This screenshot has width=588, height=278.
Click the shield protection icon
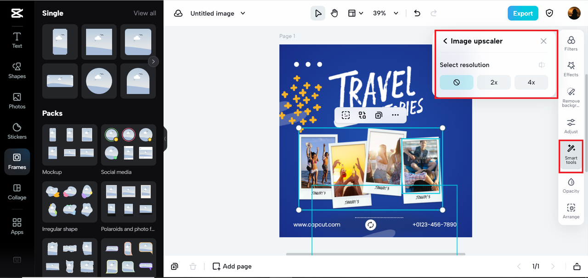pyautogui.click(x=549, y=13)
